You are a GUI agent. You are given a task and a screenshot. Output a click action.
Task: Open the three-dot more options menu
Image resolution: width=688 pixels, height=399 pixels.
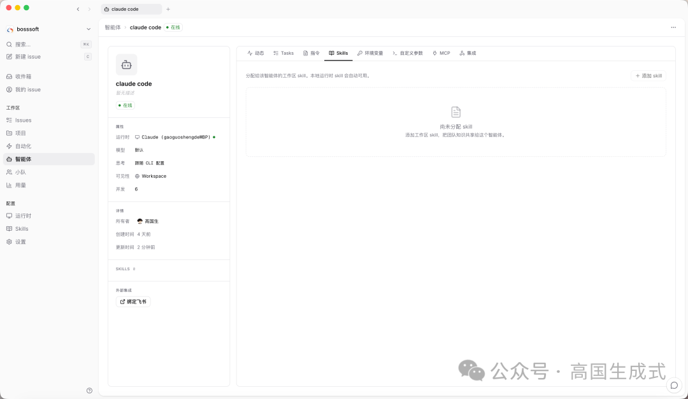point(673,27)
